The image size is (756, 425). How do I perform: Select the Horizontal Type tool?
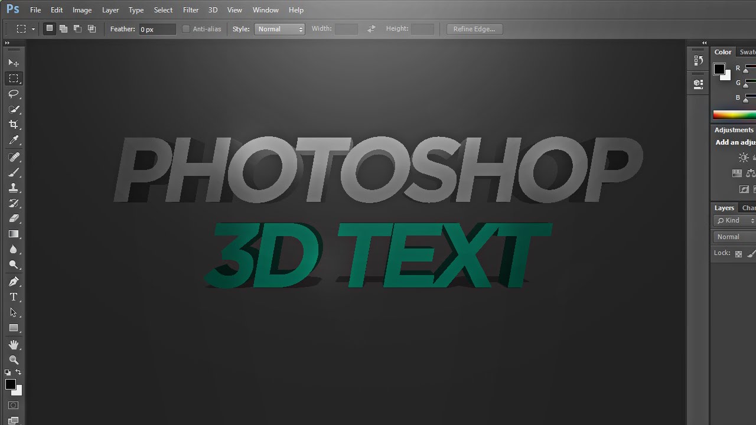tap(14, 297)
